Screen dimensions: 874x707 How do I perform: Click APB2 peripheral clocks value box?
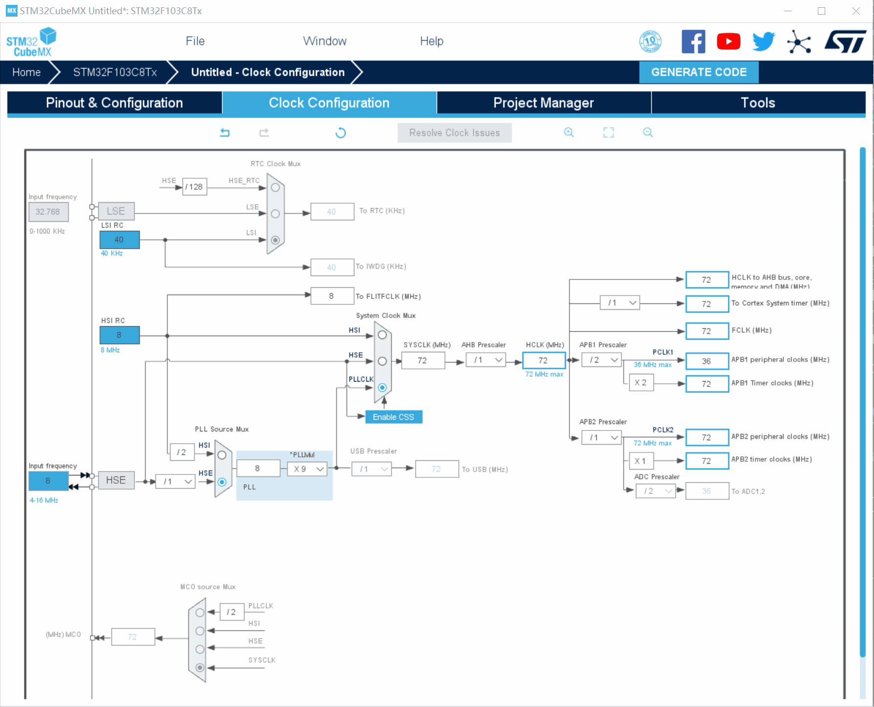tap(707, 437)
